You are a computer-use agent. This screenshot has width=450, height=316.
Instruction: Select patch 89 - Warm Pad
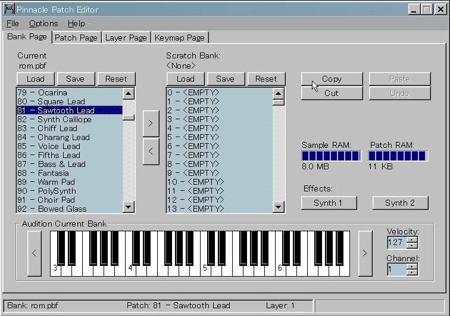coord(70,182)
